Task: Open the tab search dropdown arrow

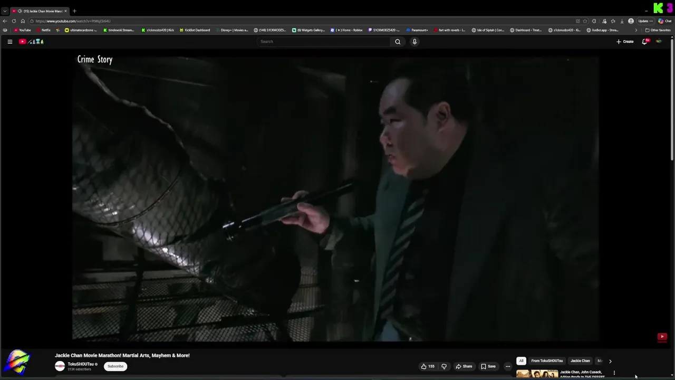Action: 5,11
